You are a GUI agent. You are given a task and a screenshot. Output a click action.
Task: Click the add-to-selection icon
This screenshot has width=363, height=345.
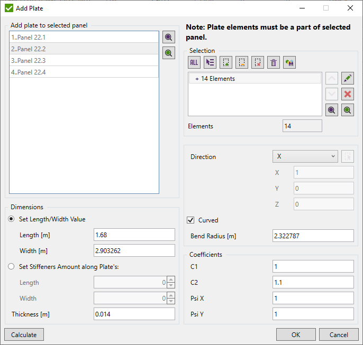pos(226,62)
